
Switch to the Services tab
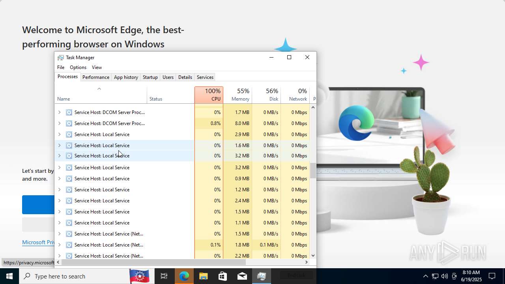tap(205, 77)
